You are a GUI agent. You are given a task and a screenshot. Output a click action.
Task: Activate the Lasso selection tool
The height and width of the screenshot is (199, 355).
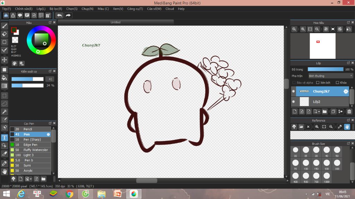coord(4,104)
